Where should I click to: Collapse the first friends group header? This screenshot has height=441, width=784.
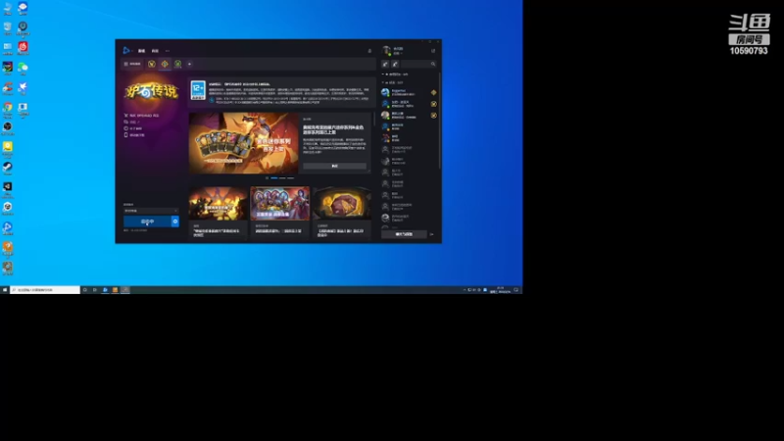click(395, 74)
